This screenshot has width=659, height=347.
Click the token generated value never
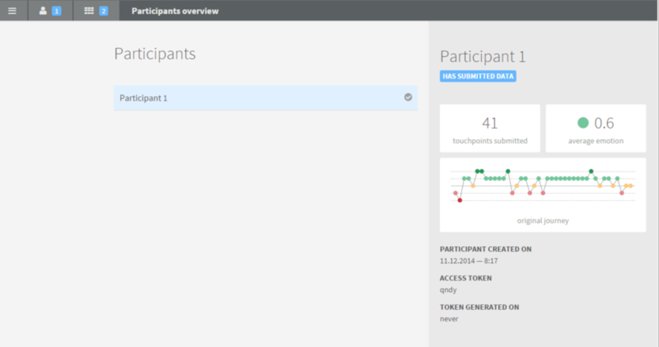click(449, 319)
